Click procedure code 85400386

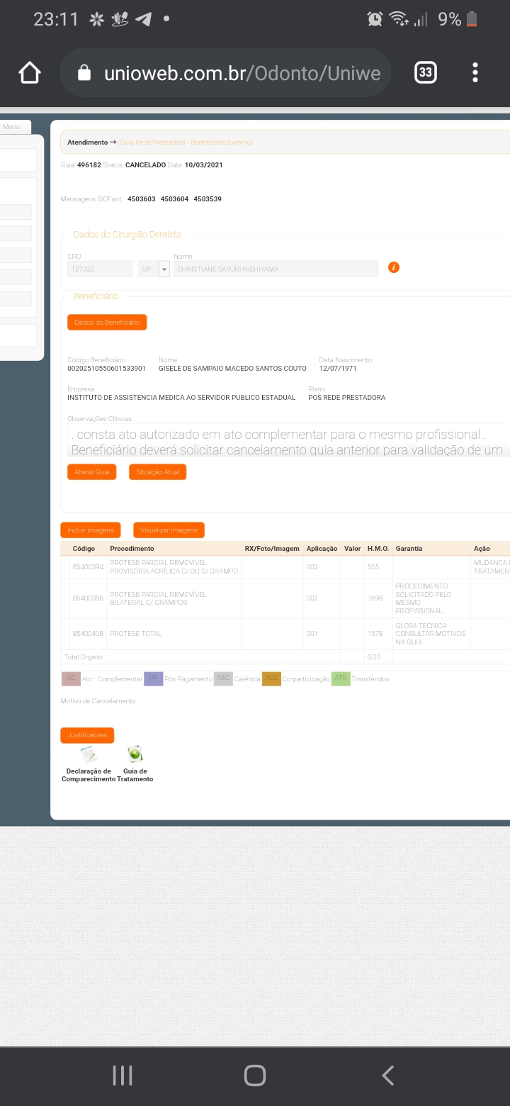click(x=88, y=598)
